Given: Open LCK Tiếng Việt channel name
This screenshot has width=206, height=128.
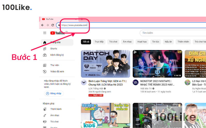Looking at the screenshot, I should (96, 89).
